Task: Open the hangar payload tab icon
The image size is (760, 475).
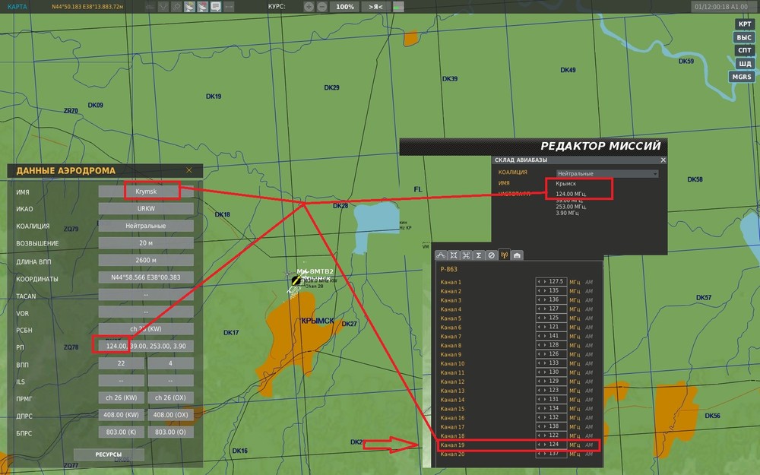Action: [x=517, y=255]
